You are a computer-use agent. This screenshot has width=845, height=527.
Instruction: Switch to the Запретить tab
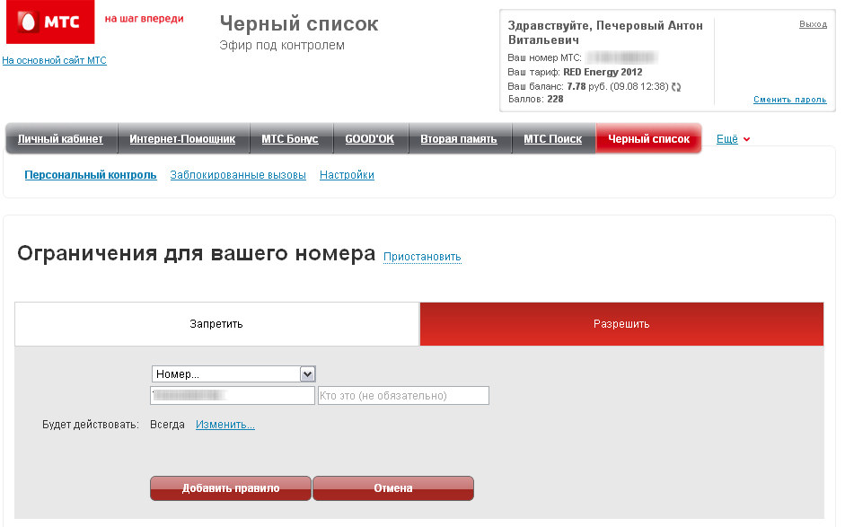pos(216,324)
